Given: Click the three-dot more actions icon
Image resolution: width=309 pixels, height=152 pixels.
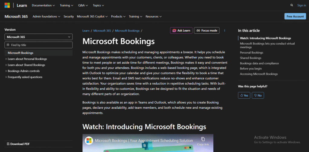Looking at the screenshot, I should (x=225, y=30).
